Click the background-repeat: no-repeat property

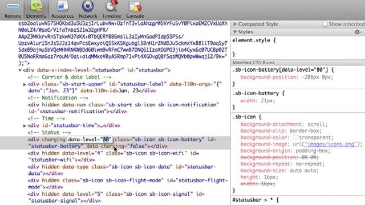click(283, 164)
